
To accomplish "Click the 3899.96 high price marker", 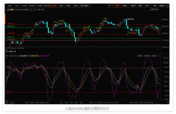I will click(x=130, y=19).
